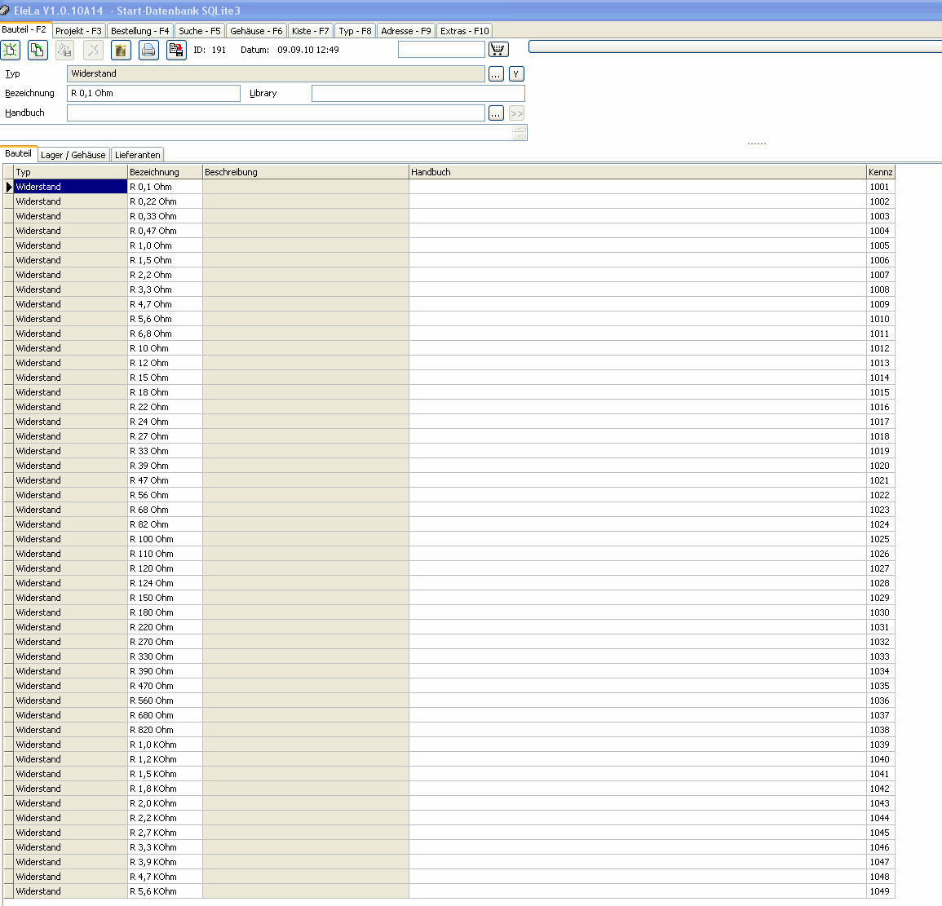Click Kennz cell 1035
This screenshot has width=942, height=906.
(881, 686)
